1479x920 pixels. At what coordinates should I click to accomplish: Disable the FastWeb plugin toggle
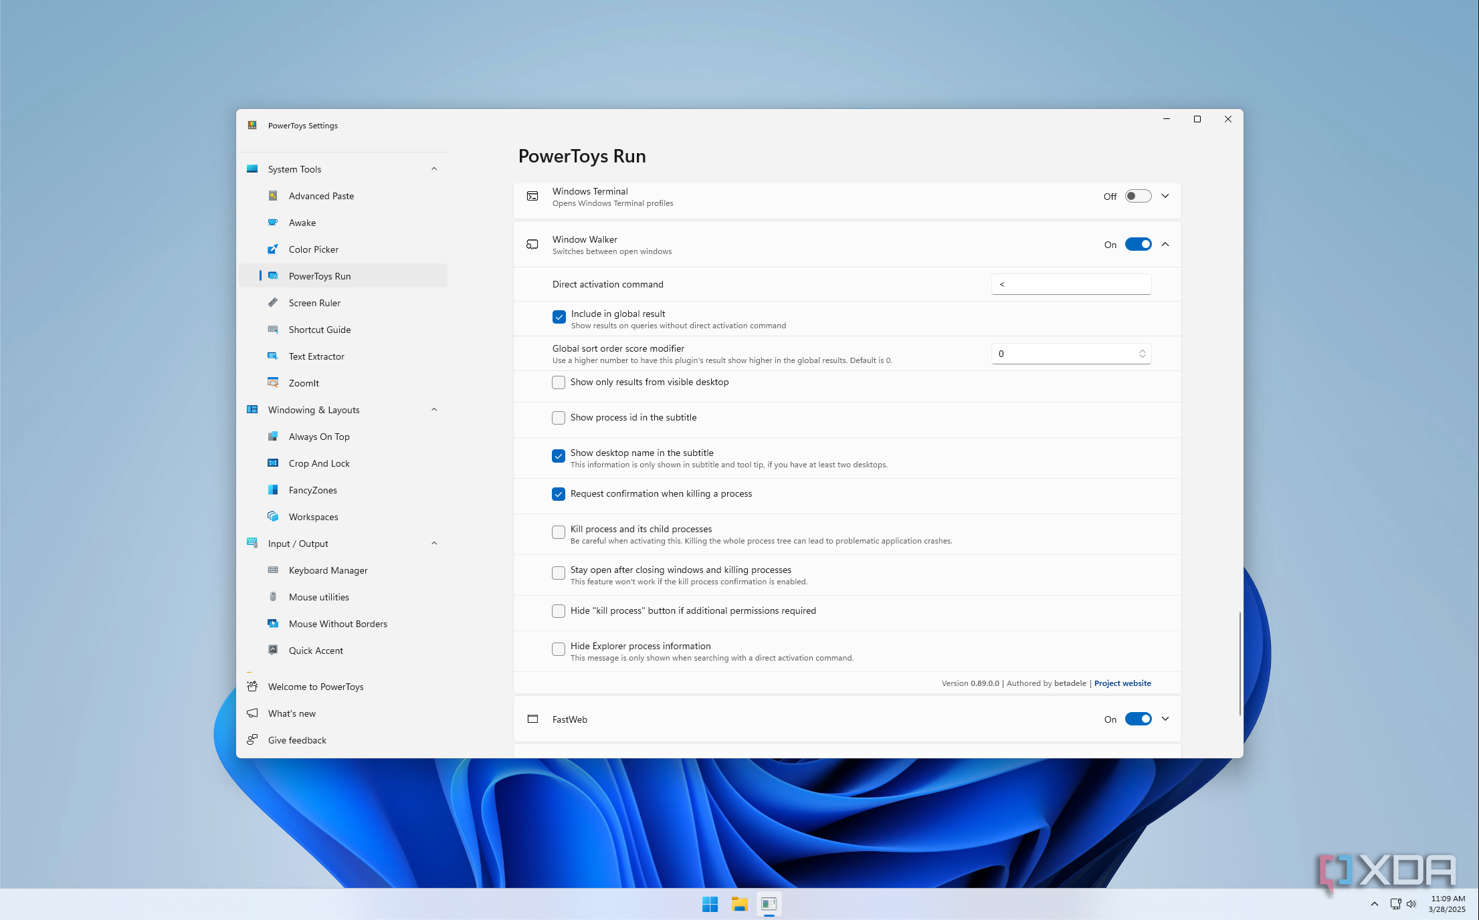coord(1138,719)
